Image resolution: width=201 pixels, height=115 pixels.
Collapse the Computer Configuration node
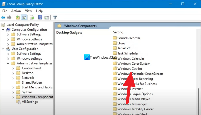pyautogui.click(x=3, y=30)
